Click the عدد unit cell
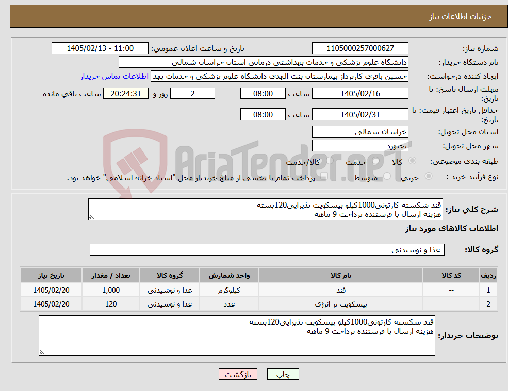The image size is (508, 391). point(229,304)
